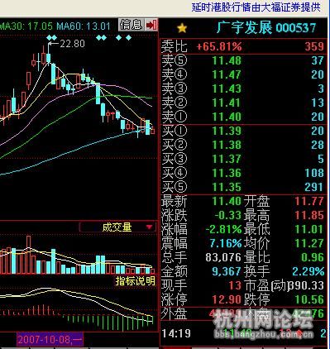Click the 22.80 peak price label

coord(73,44)
